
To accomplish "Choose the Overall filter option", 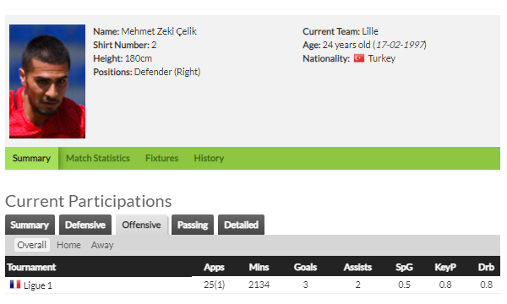I will click(x=32, y=245).
